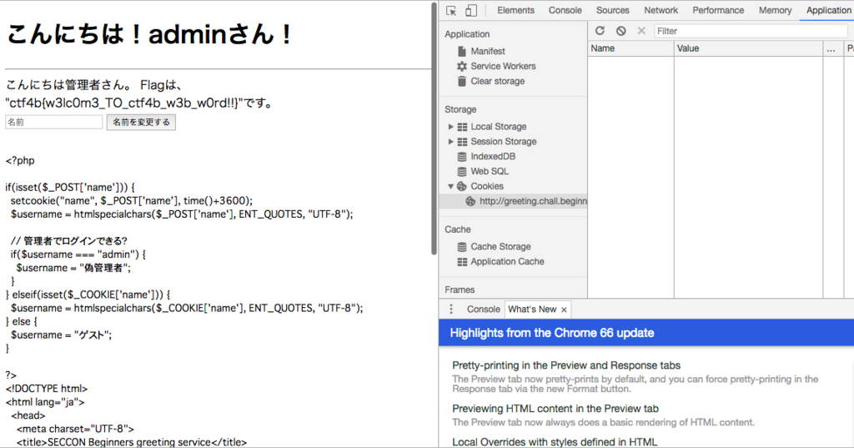Click the Cookies icon in Storage

[x=462, y=186]
